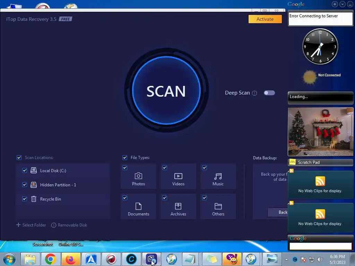Uncheck the Scan Locations master checkbox
Screen dimensions: 355x266
(19, 158)
